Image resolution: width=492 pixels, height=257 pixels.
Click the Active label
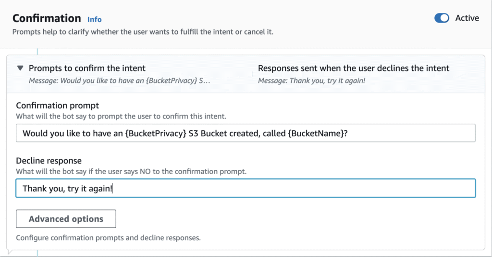467,18
